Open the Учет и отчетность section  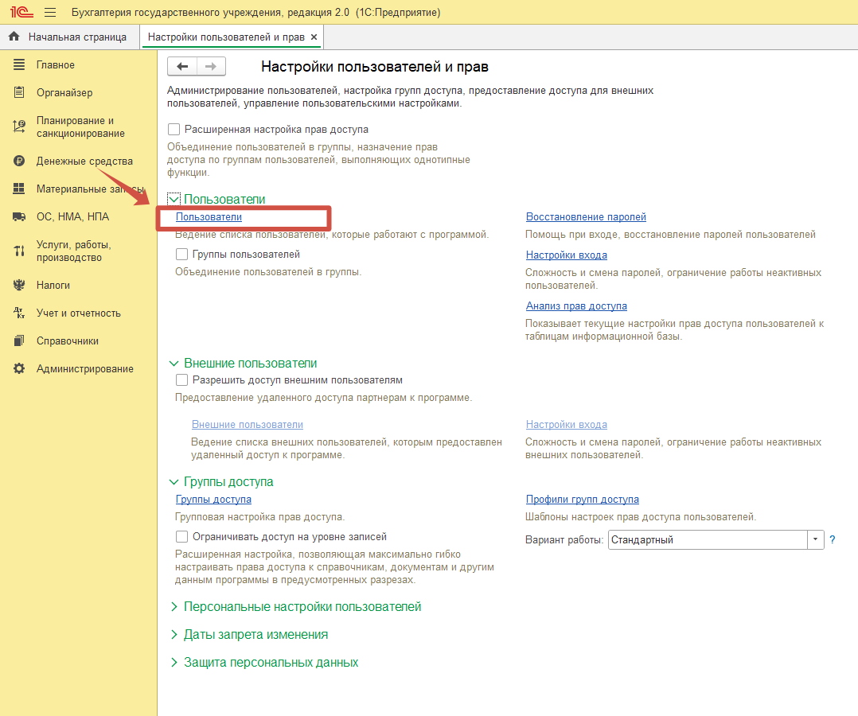79,313
